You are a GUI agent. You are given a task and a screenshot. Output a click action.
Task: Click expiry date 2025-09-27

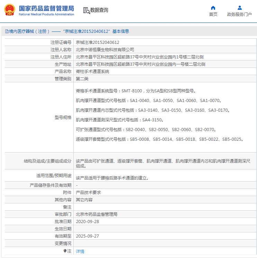(88, 236)
